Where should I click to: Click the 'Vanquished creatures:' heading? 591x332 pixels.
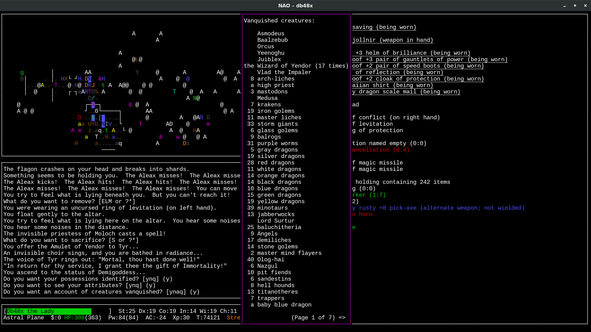pos(279,21)
